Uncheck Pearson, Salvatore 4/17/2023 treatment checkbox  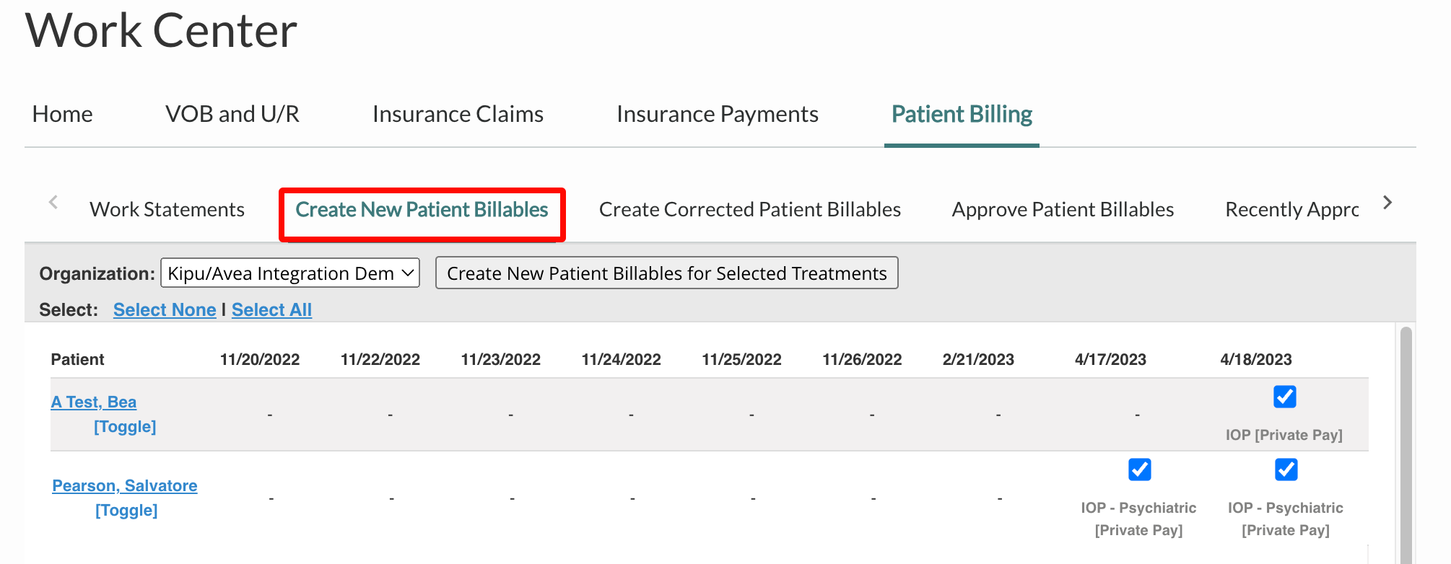(x=1139, y=470)
